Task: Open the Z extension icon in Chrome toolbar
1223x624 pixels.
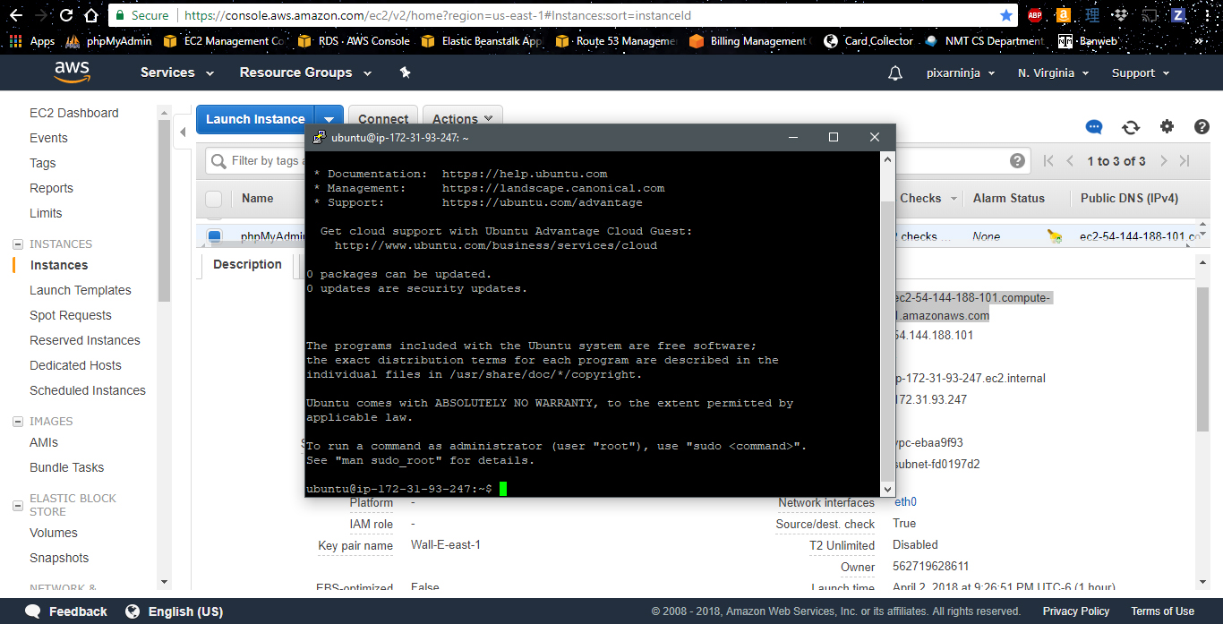Action: click(x=1178, y=15)
